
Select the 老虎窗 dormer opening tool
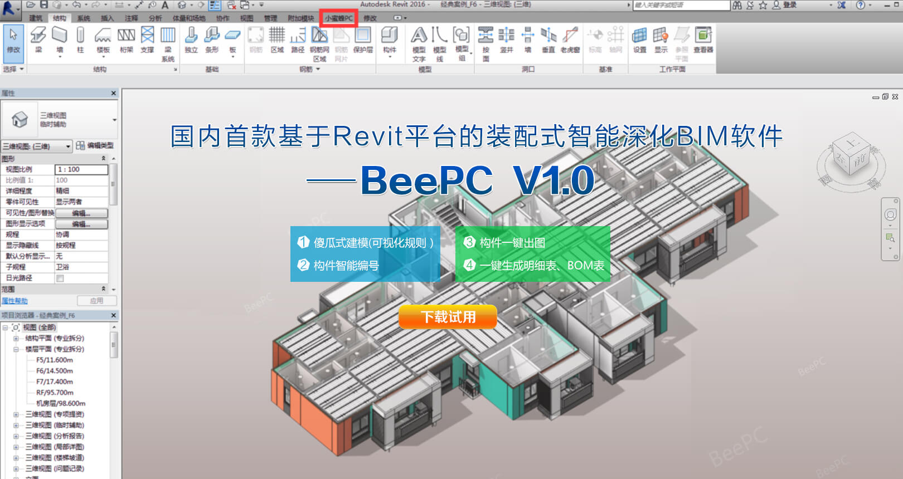pos(570,40)
